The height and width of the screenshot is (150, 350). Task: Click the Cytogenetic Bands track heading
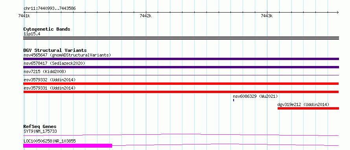pos(47,29)
